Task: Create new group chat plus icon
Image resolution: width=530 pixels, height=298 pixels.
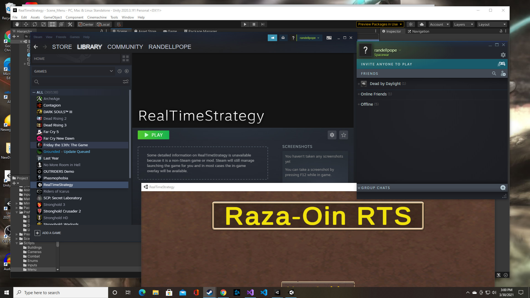Action: (503, 188)
